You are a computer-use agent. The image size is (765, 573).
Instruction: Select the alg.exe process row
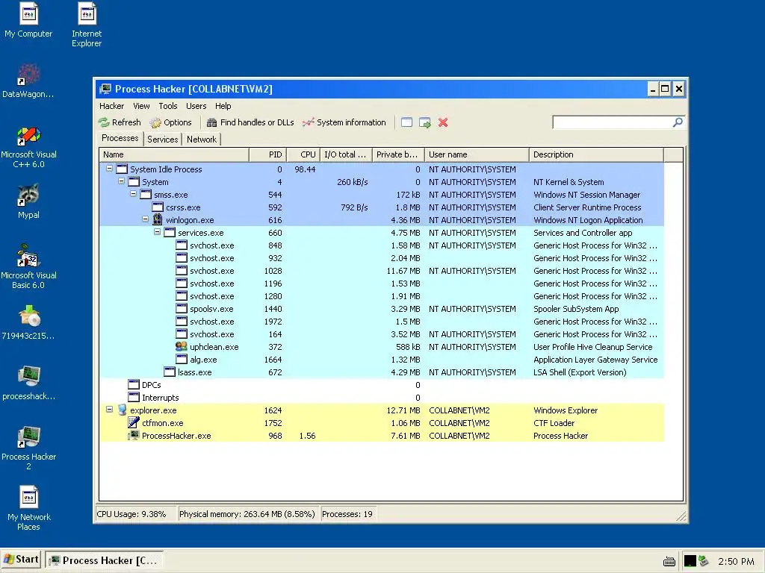381,359
